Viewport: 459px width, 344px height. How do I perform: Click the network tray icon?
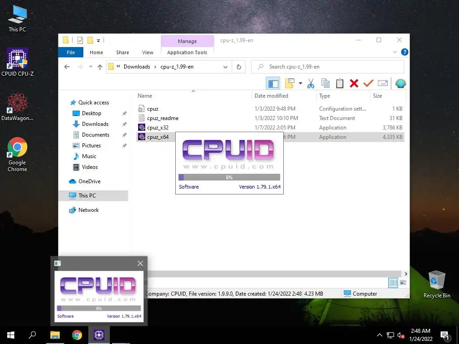[x=390, y=335]
